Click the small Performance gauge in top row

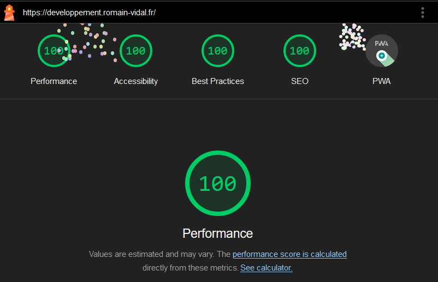pos(54,51)
